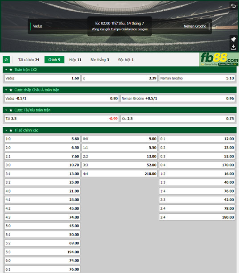The width and height of the screenshot is (239, 273).
Task: Select away score 2:4 at 78.00
Action: coord(197,208)
